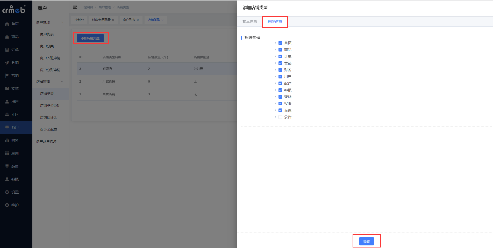Click the settings gear icon in sidebar

[x=7, y=192]
